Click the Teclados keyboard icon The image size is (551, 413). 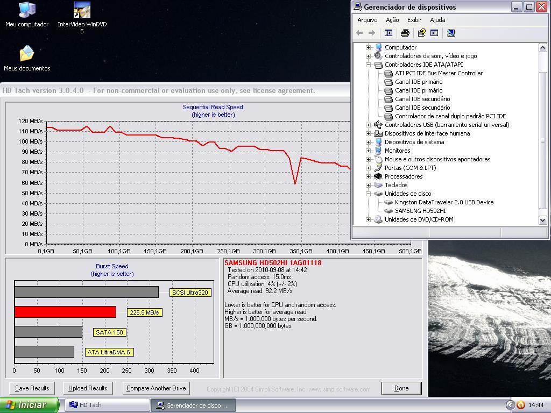pos(378,185)
